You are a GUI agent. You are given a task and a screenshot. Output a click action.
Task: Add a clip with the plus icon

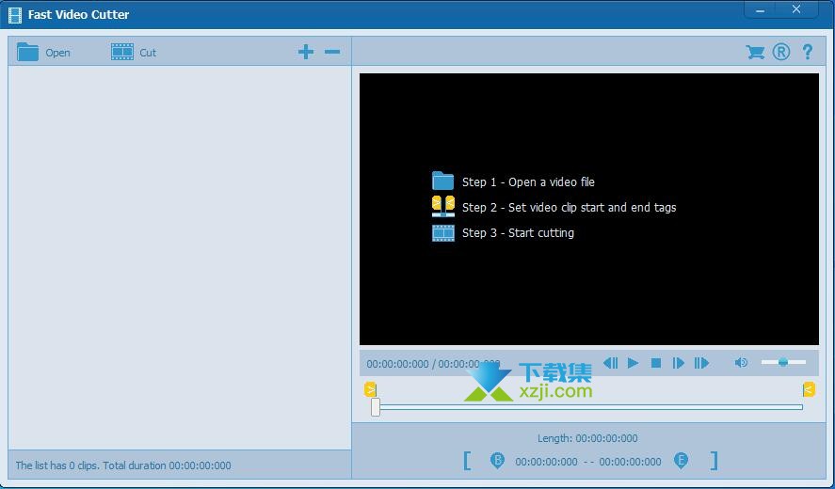pyautogui.click(x=306, y=52)
